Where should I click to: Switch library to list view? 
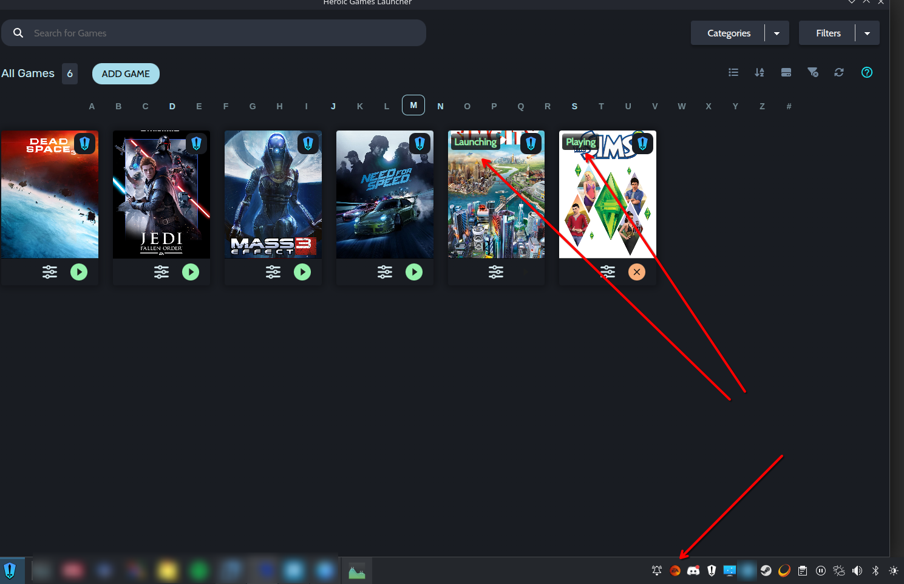point(733,72)
